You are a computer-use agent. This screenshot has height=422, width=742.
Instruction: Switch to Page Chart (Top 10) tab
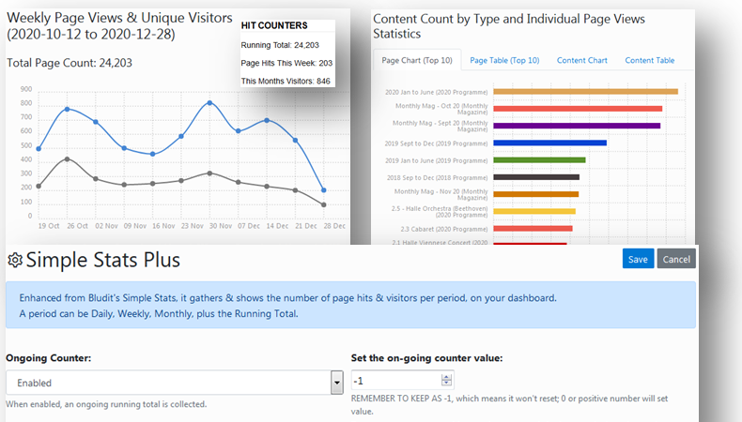point(417,61)
